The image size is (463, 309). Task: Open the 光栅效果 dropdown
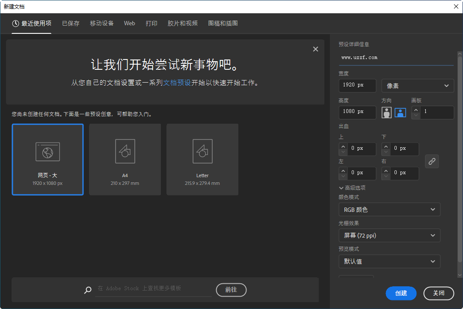[x=389, y=235]
